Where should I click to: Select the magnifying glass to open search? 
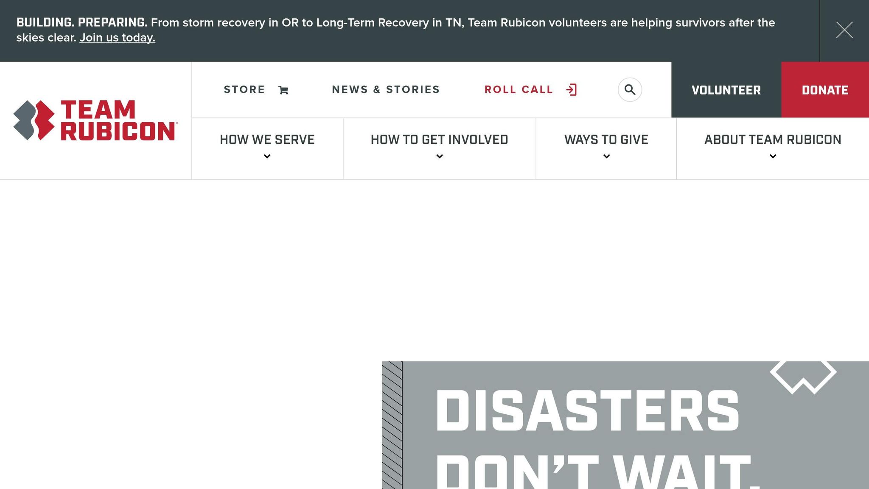tap(630, 90)
